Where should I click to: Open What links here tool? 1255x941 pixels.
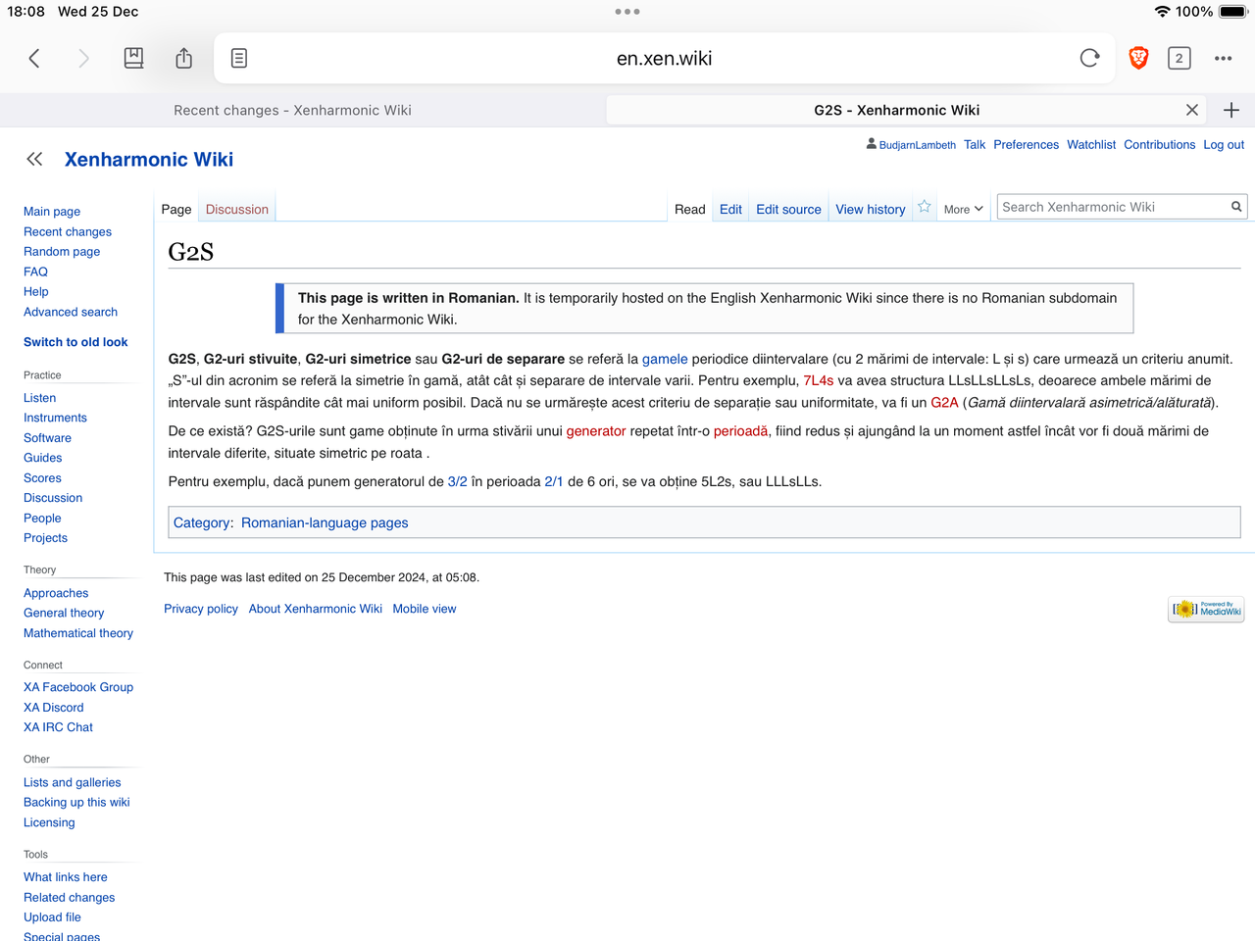(66, 877)
